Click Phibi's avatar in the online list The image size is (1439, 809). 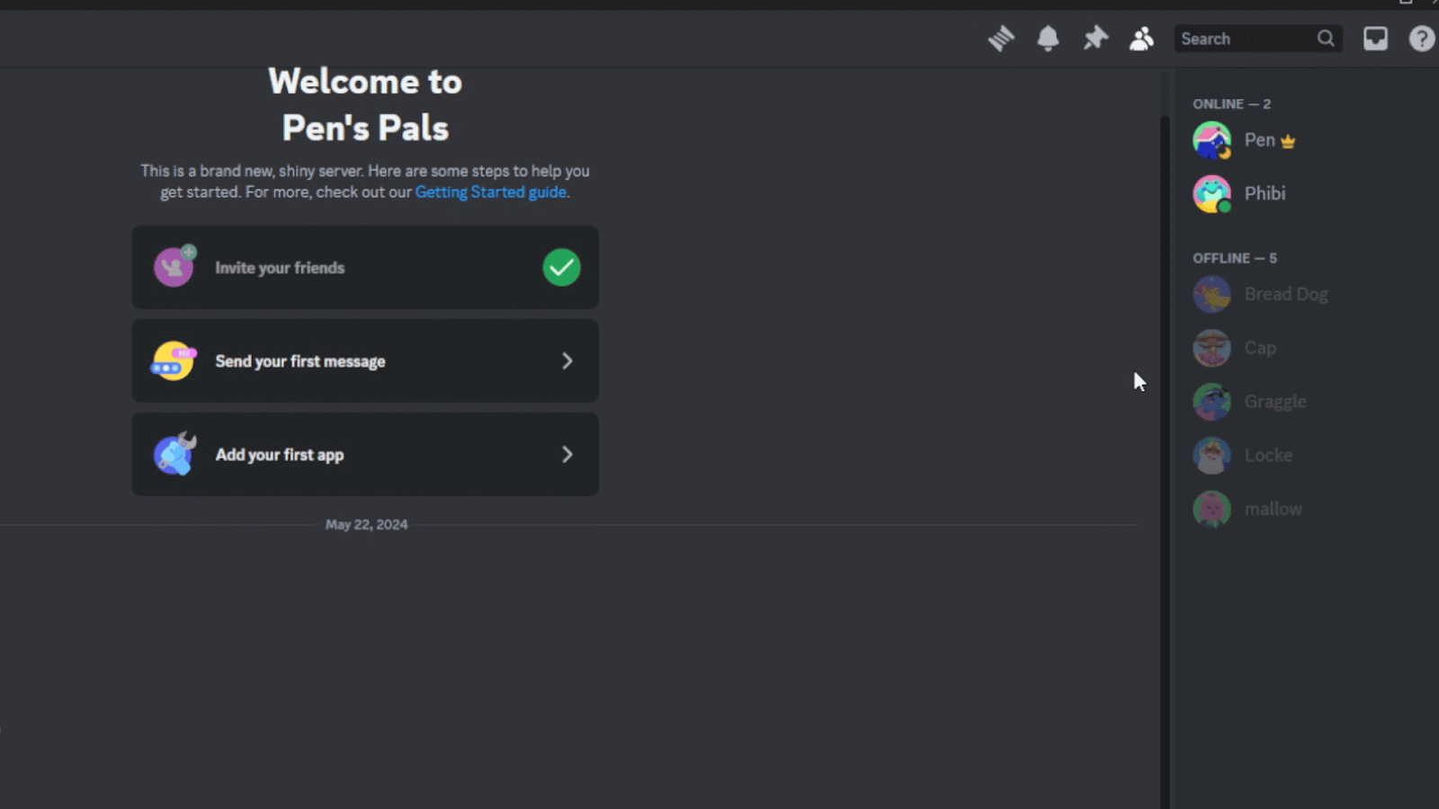click(1211, 193)
